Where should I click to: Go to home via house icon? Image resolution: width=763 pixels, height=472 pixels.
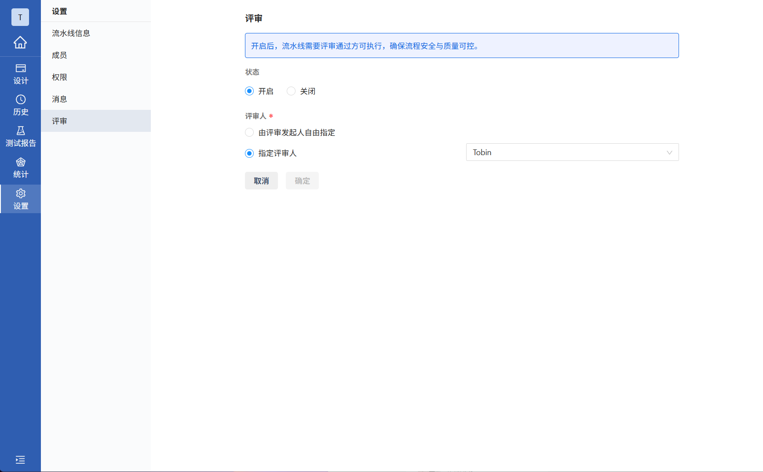[20, 43]
